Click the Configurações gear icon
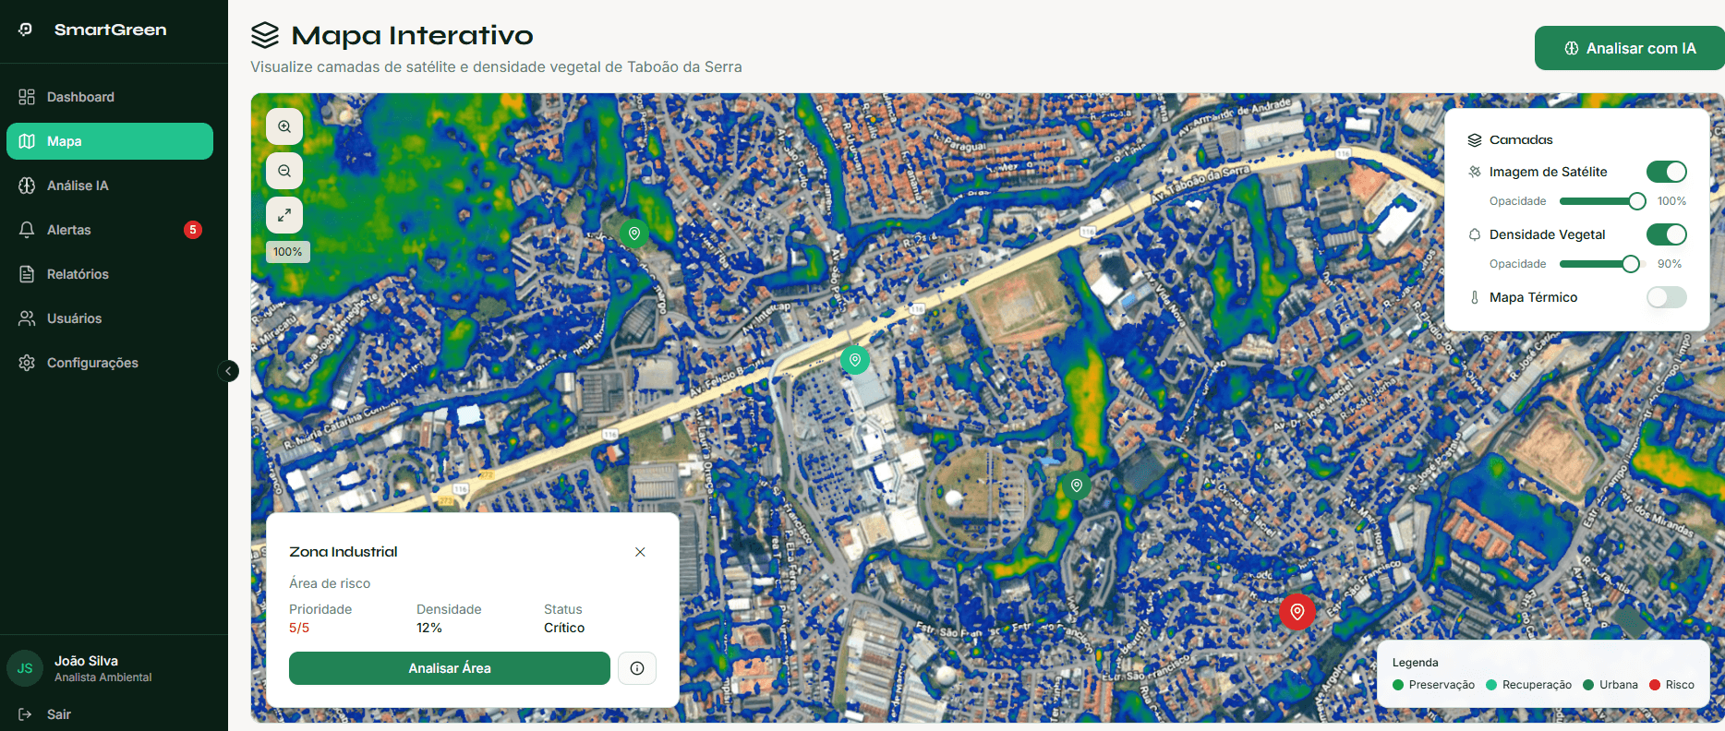Viewport: 1725px width, 731px height. coord(27,363)
